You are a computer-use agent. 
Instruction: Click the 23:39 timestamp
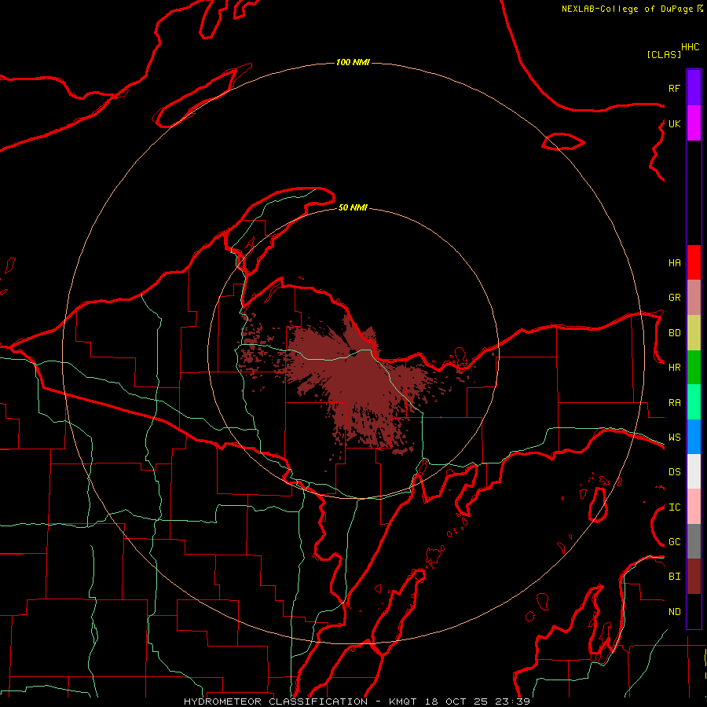513,702
